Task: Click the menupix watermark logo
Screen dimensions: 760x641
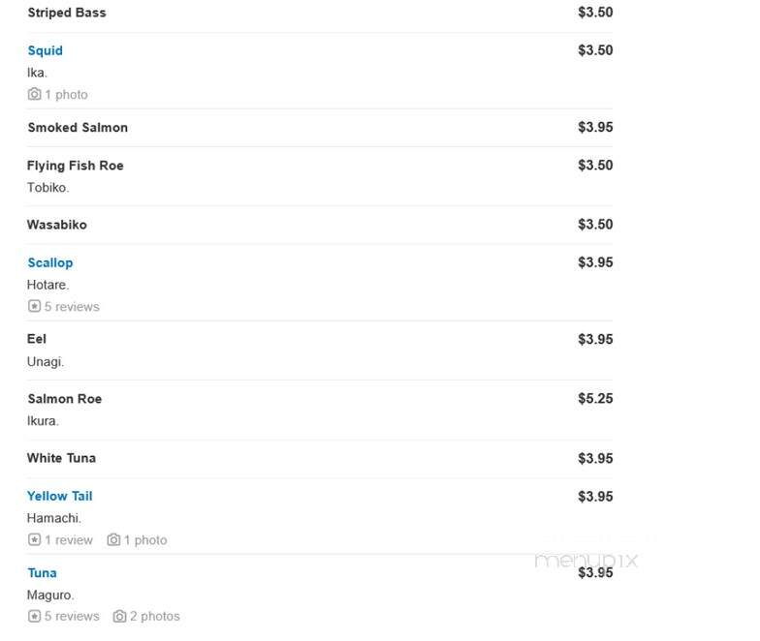Action: (x=586, y=560)
